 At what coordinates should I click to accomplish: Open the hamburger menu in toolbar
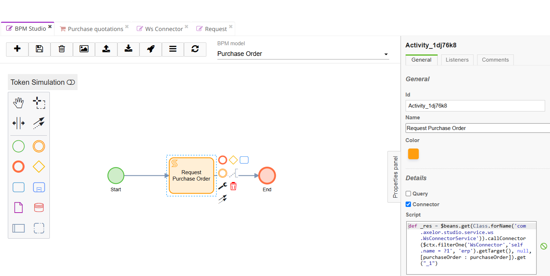click(173, 49)
